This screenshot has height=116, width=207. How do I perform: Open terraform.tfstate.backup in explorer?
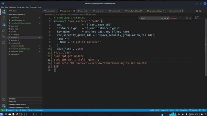coord(25,49)
